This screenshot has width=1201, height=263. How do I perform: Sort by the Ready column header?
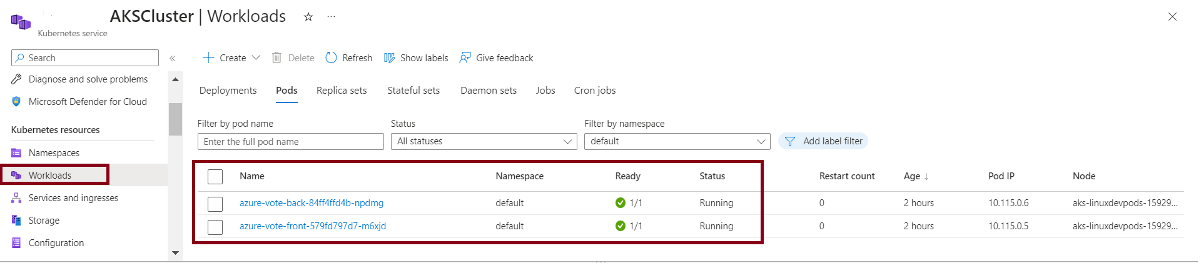click(x=627, y=176)
